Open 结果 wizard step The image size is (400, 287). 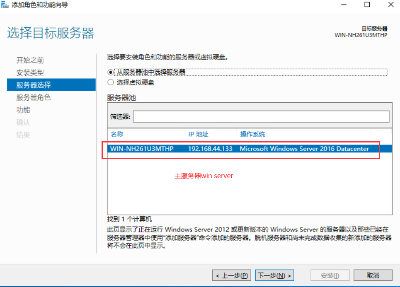click(23, 135)
